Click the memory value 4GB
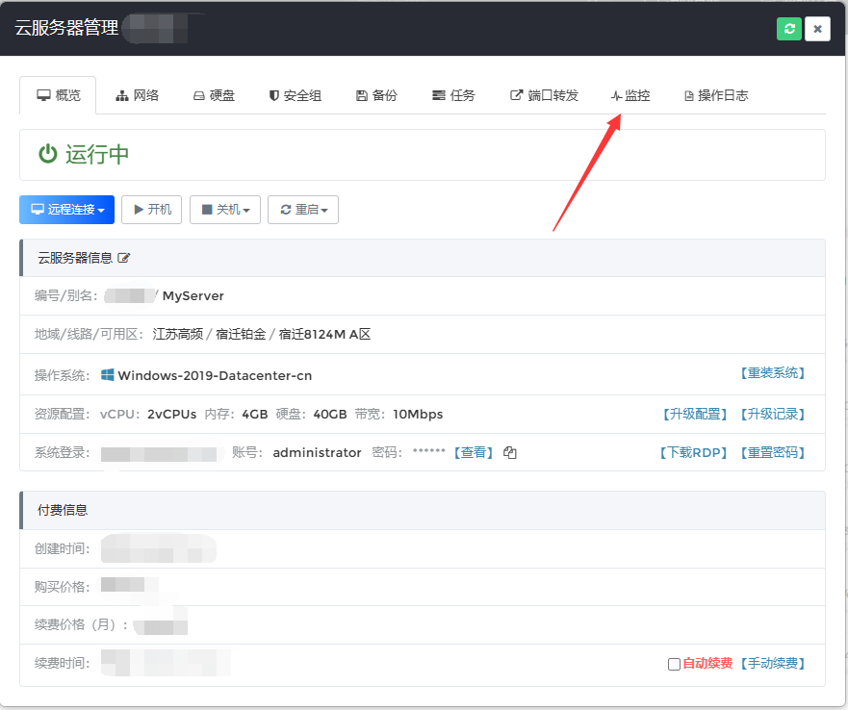Viewport: 848px width, 710px height. coord(255,415)
